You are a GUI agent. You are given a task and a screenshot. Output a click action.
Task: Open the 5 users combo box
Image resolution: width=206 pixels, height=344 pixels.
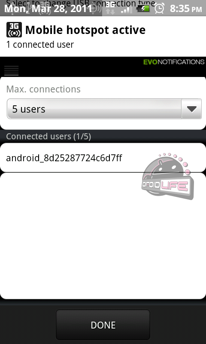104,109
